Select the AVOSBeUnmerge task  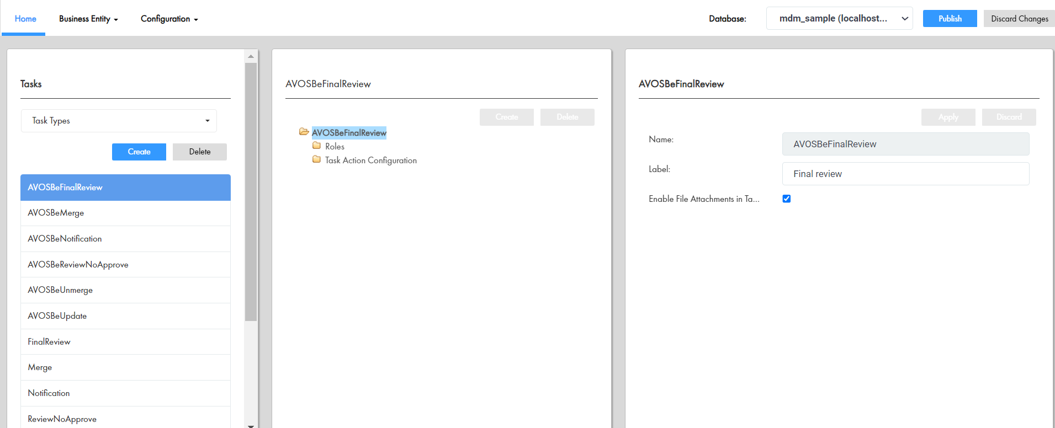click(x=125, y=290)
